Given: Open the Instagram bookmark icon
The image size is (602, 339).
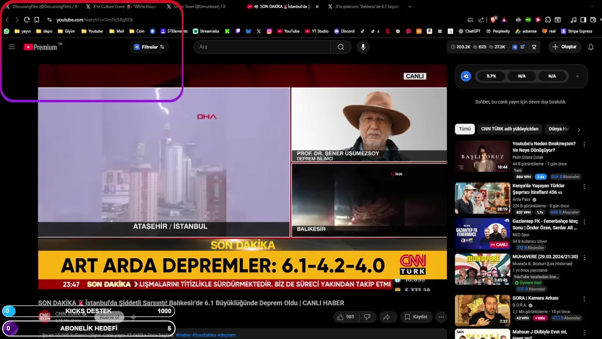Looking at the screenshot, I should 269,31.
